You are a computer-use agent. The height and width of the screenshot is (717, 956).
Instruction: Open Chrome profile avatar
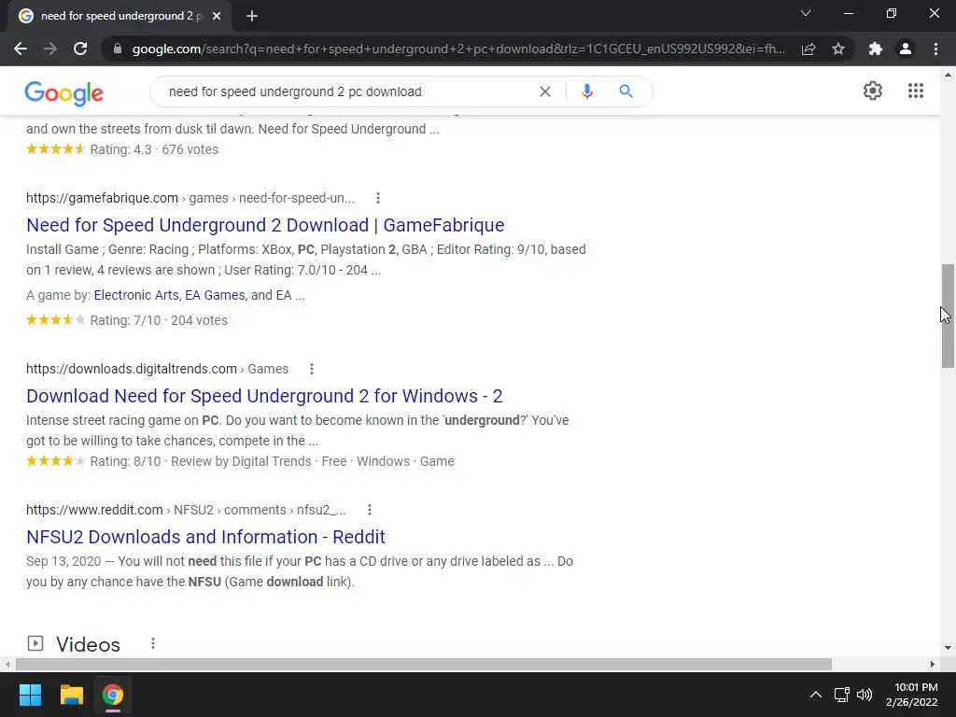906,49
